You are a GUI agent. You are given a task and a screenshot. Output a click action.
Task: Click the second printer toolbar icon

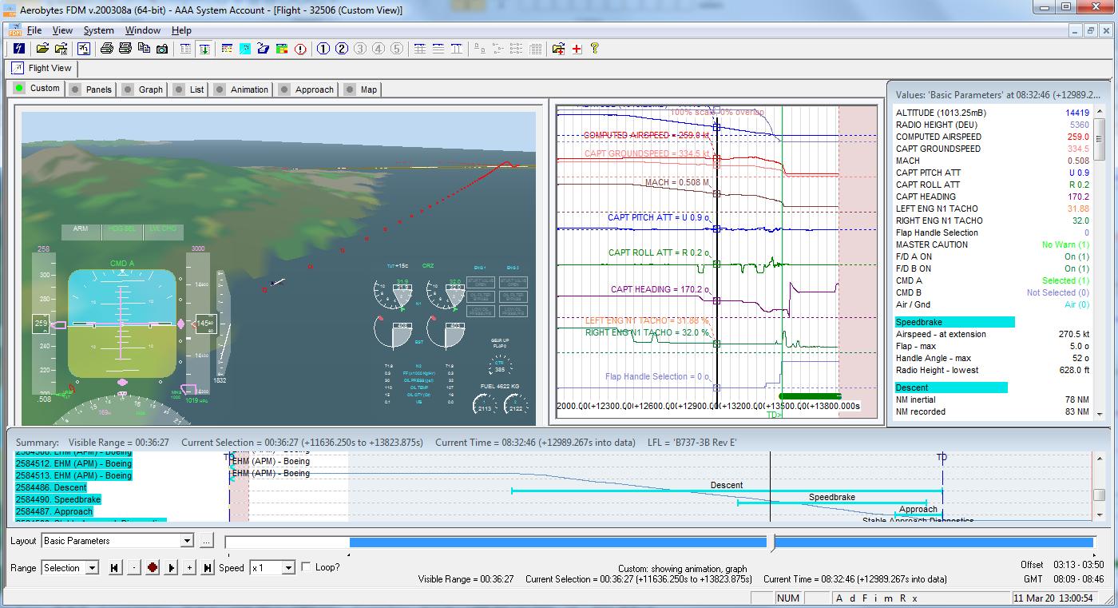pyautogui.click(x=125, y=49)
